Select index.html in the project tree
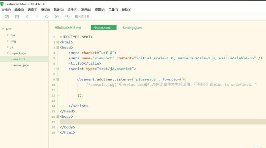The image size is (266, 148). 18,59
